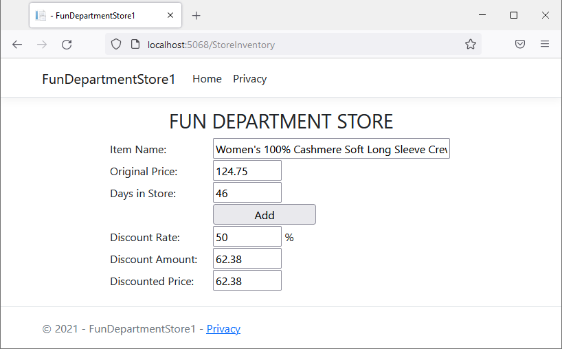Open Privacy in the top navbar

click(x=249, y=79)
